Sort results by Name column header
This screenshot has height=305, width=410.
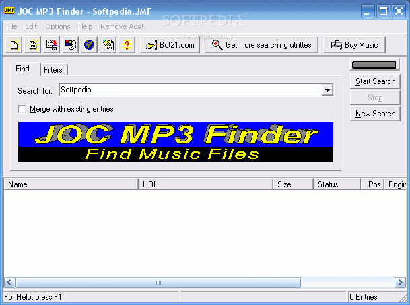point(71,184)
